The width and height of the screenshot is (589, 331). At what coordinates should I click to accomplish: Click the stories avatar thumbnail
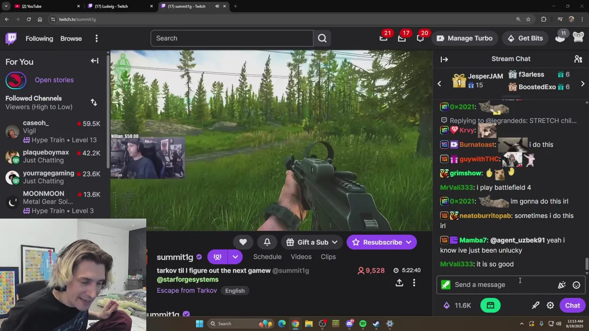(16, 80)
